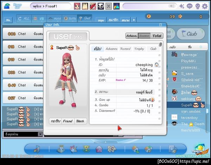
Task: Click the กระซิบ whisper button
Action: pyautogui.click(x=55, y=121)
